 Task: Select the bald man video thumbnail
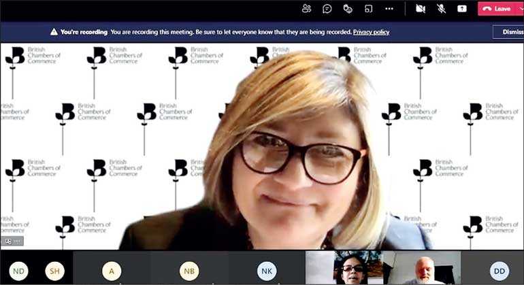pyautogui.click(x=422, y=268)
